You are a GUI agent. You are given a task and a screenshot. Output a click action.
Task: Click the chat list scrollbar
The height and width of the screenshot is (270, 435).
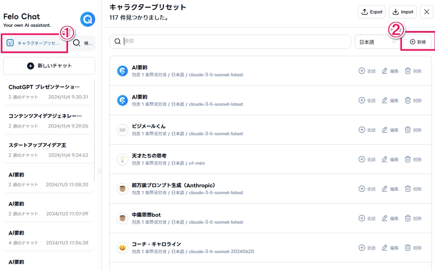click(94, 130)
